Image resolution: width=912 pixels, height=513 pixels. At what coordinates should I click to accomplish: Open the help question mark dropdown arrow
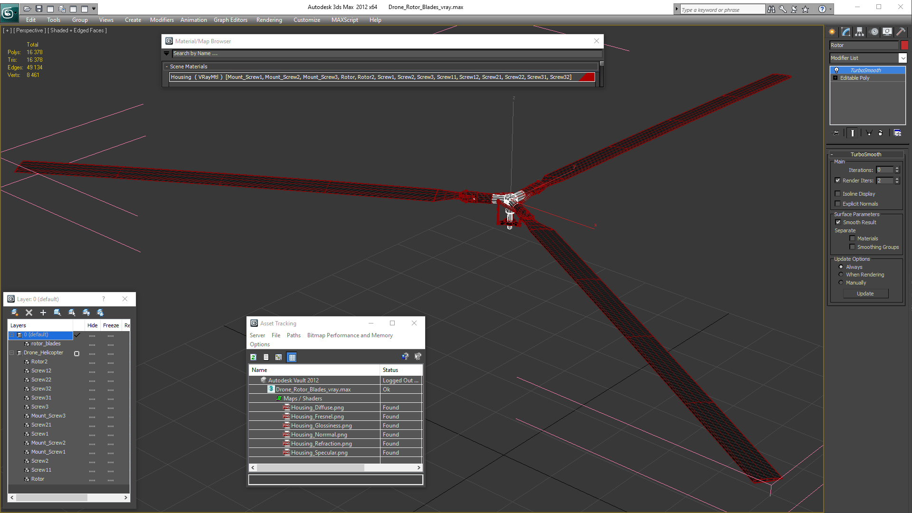coord(830,9)
